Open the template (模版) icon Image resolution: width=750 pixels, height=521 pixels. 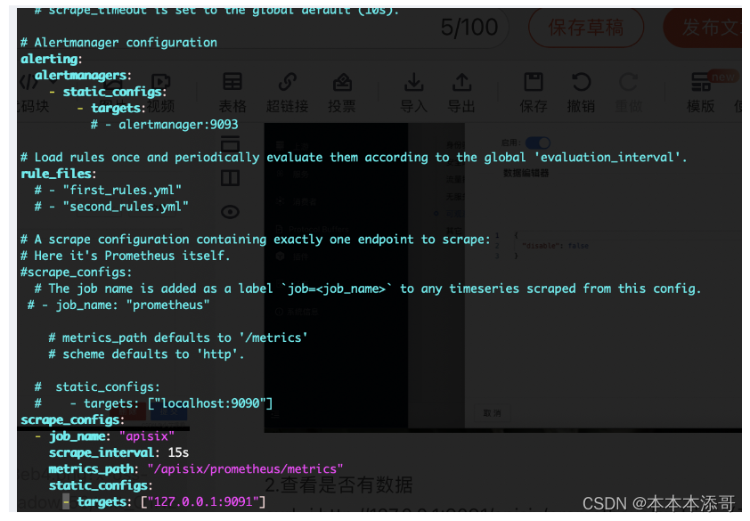point(701,92)
